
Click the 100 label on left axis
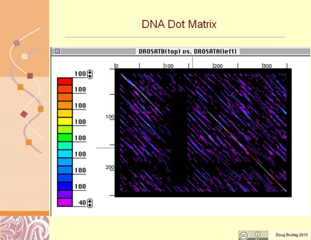pyautogui.click(x=109, y=117)
